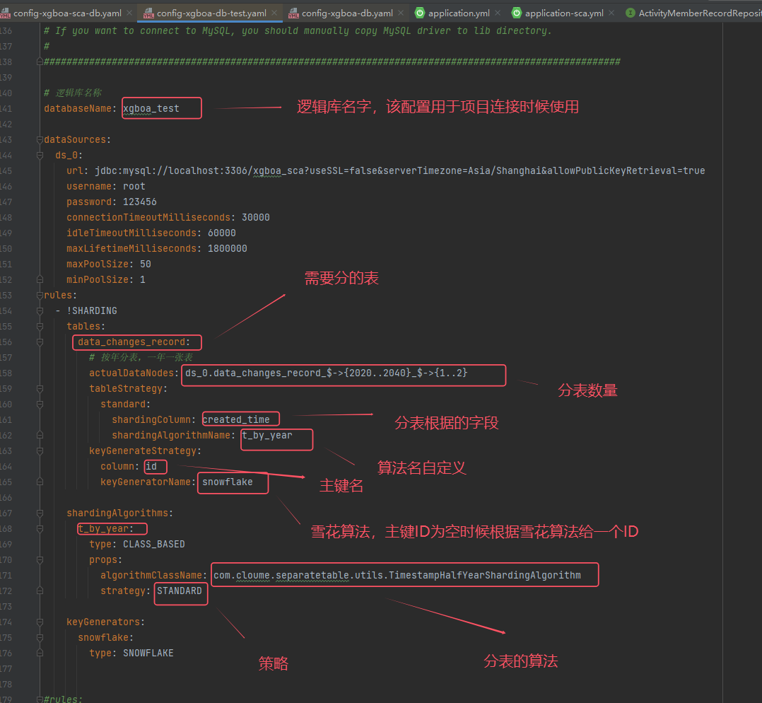This screenshot has width=762, height=703.
Task: Click the keyGenerateStrategy column value id
Action: click(151, 467)
